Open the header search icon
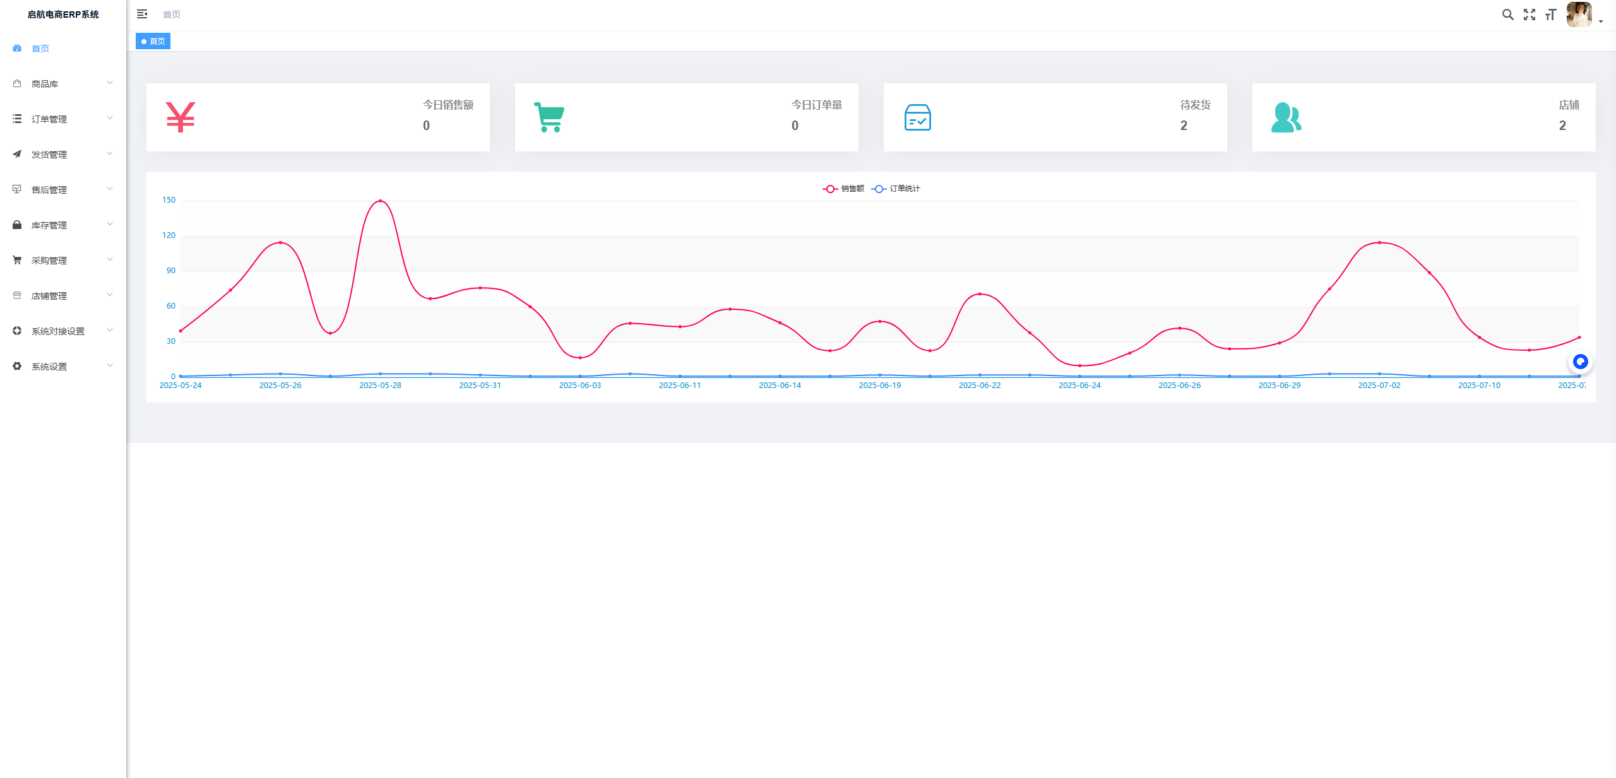 click(1507, 15)
